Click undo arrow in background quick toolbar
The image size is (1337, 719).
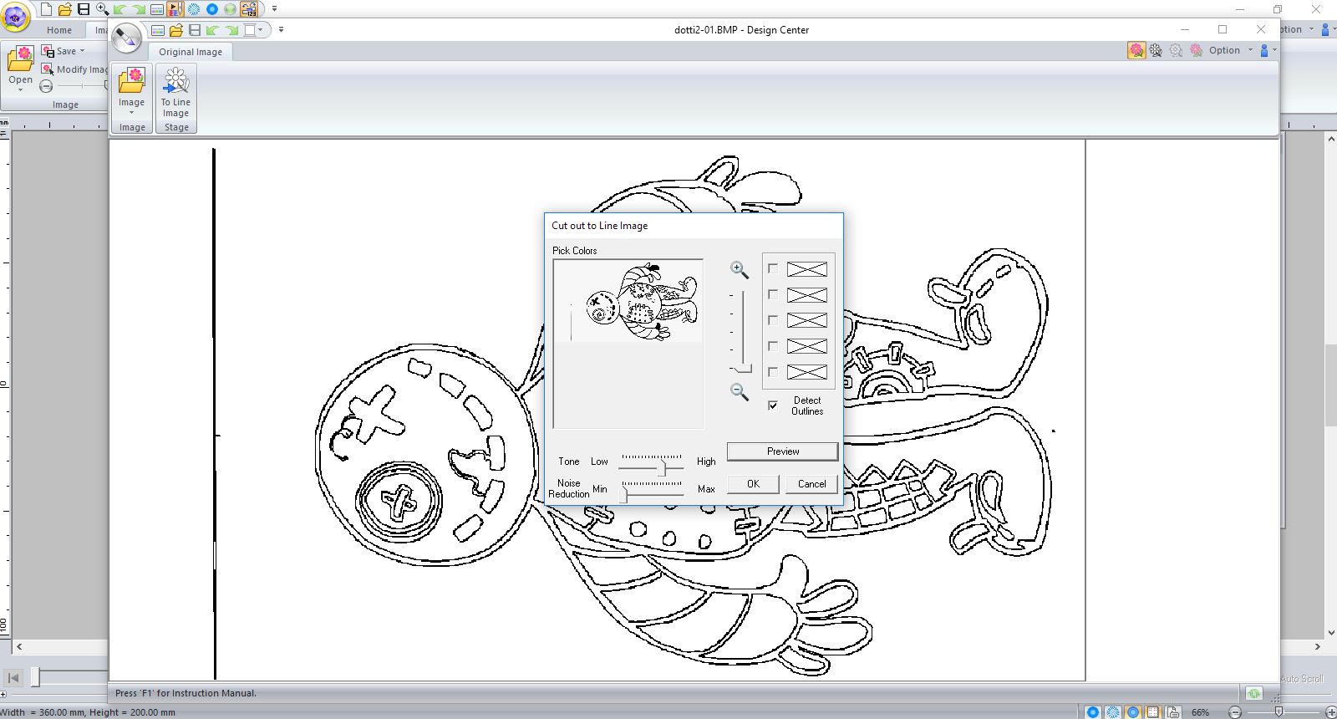click(x=119, y=9)
